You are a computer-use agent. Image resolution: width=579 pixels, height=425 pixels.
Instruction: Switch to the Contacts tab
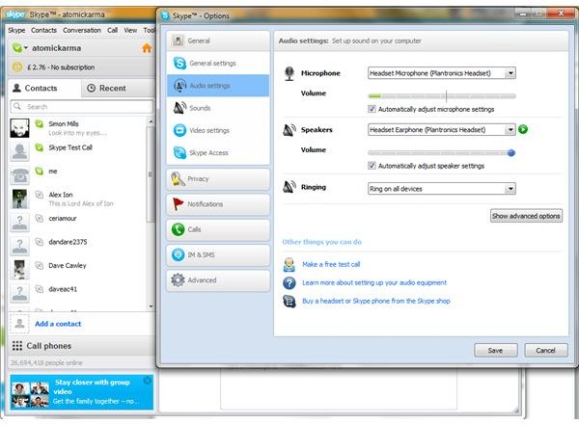coord(44,88)
